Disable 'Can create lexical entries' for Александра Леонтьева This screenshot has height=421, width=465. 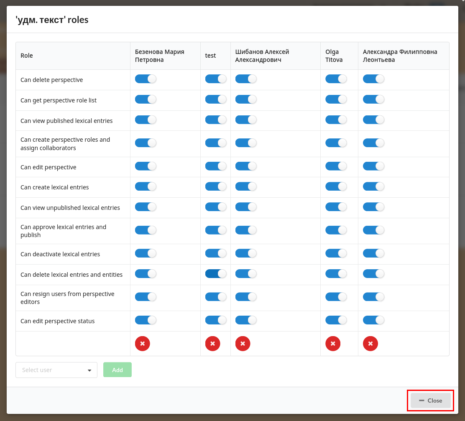(373, 186)
